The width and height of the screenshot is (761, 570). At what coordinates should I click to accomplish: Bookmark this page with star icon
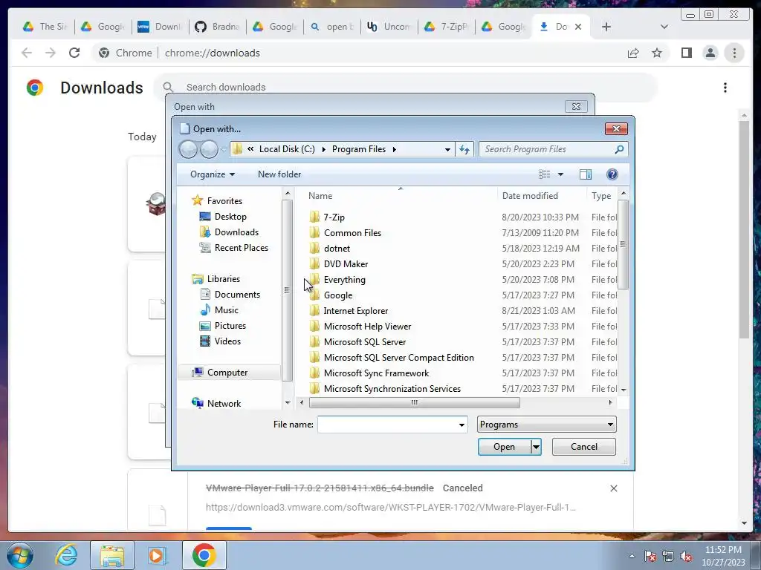coord(657,53)
